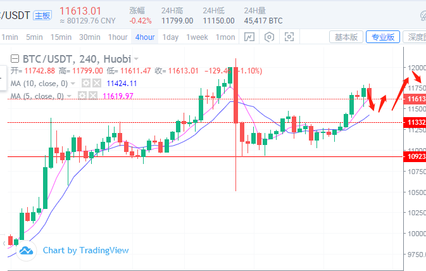Choose the 15min timeframe tab
Screen dimensions: 426x271
(61, 37)
